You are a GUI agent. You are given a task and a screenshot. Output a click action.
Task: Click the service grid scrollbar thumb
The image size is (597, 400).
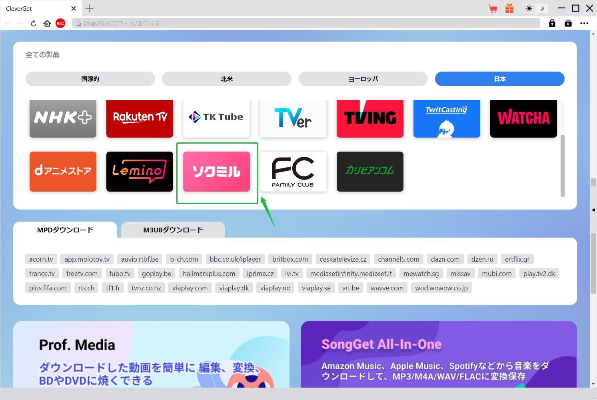click(x=563, y=166)
